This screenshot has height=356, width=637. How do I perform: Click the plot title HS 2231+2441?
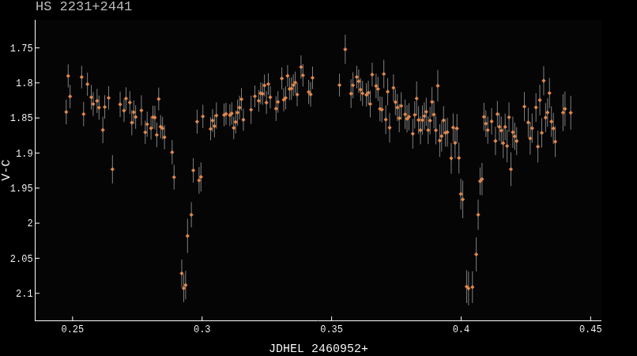[84, 7]
